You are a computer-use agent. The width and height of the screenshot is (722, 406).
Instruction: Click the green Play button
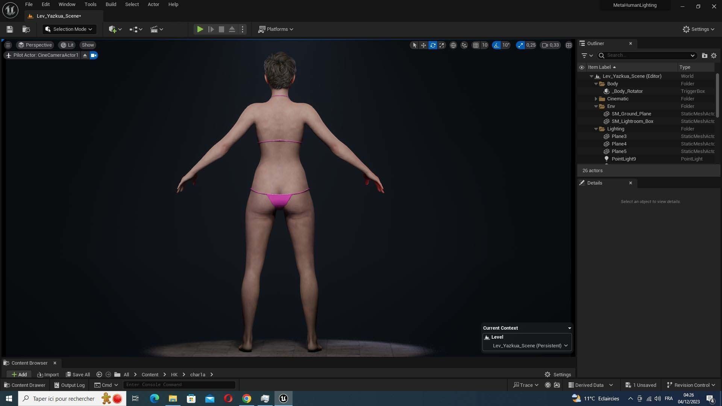click(200, 29)
